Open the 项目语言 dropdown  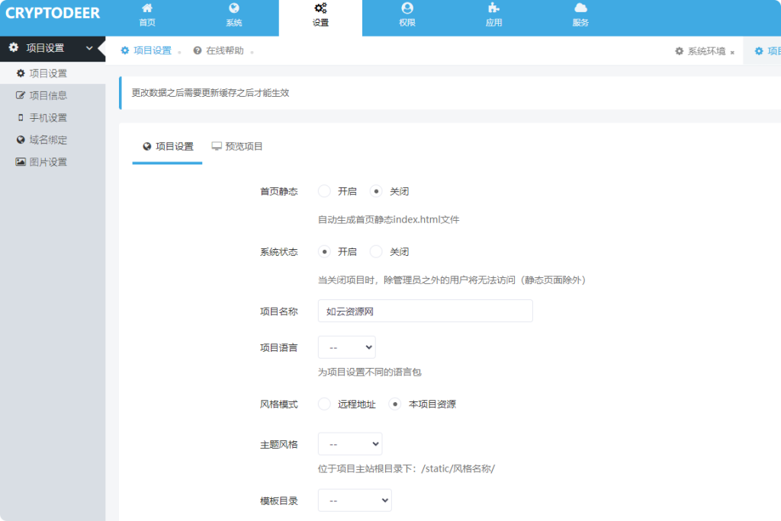(x=346, y=347)
